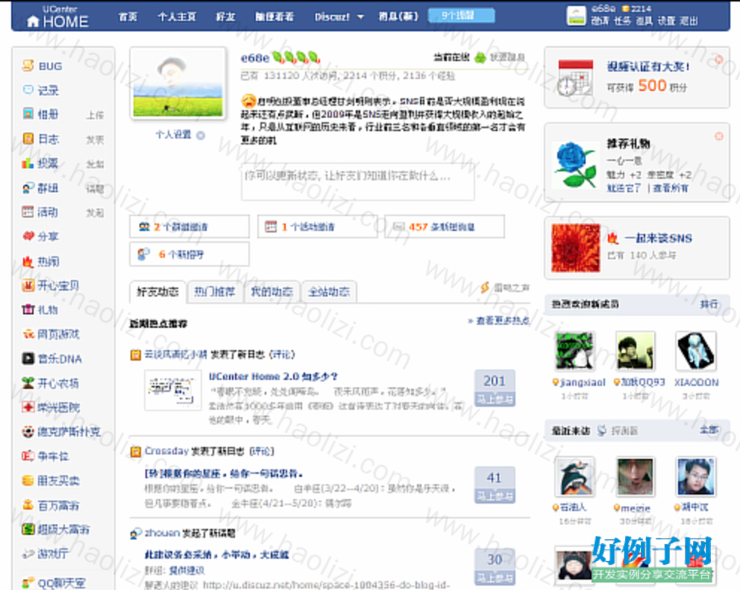The image size is (740, 590).
Task: Open the 1 个活动邀请 notice
Action: [317, 226]
